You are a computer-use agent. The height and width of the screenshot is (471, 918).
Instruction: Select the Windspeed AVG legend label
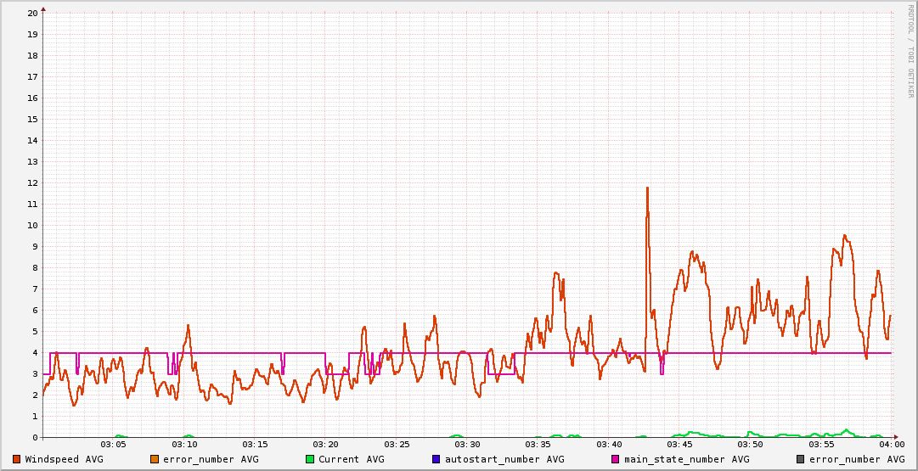[x=64, y=459]
